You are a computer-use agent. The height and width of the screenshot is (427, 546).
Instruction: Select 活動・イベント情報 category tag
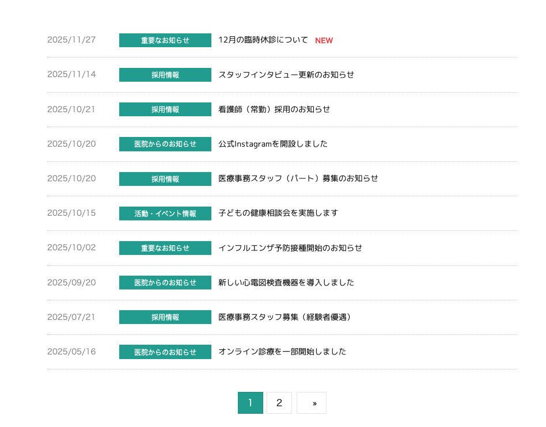[x=165, y=213]
